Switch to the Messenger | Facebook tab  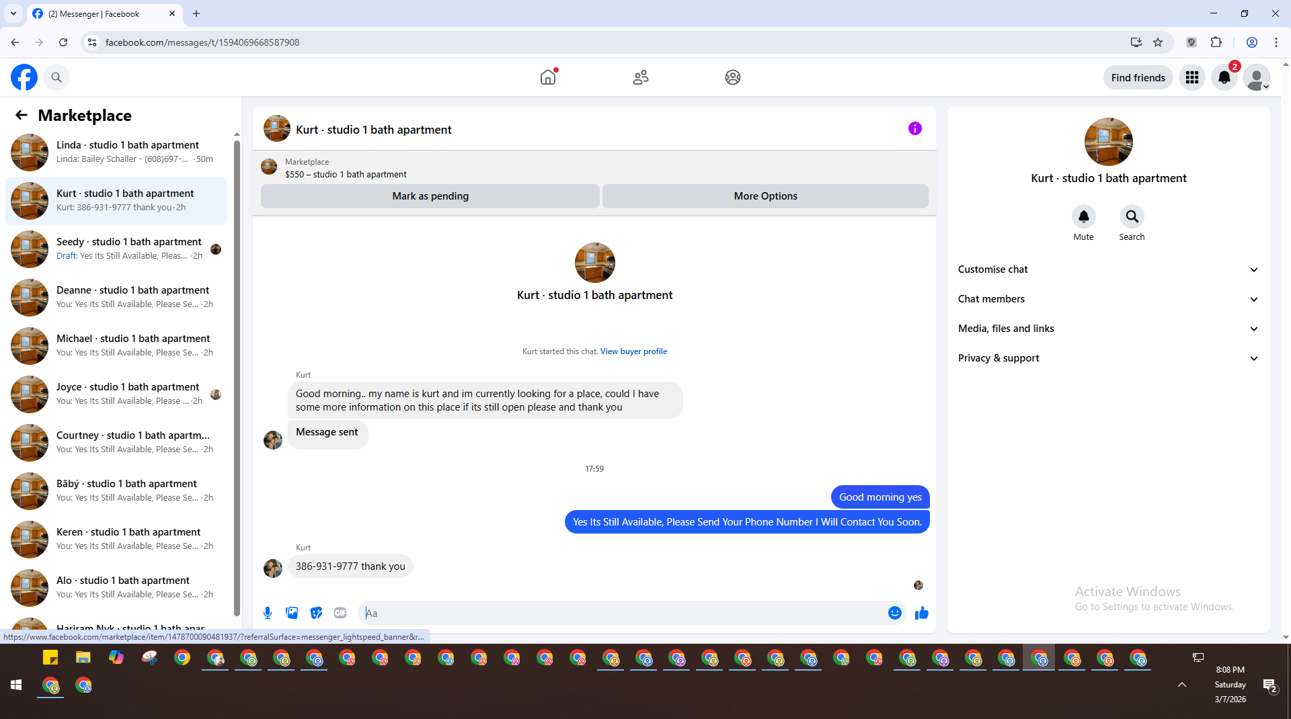click(x=104, y=13)
